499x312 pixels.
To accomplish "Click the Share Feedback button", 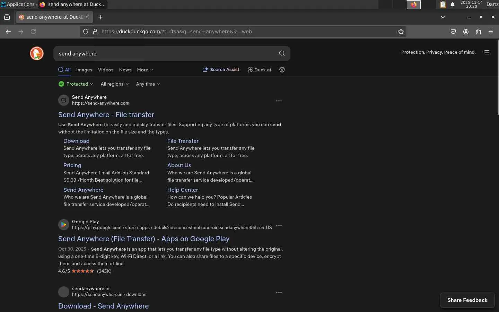I will [x=467, y=300].
